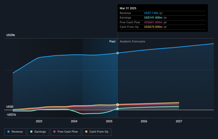Click the Past section label
This screenshot has height=139, width=218.
click(112, 42)
